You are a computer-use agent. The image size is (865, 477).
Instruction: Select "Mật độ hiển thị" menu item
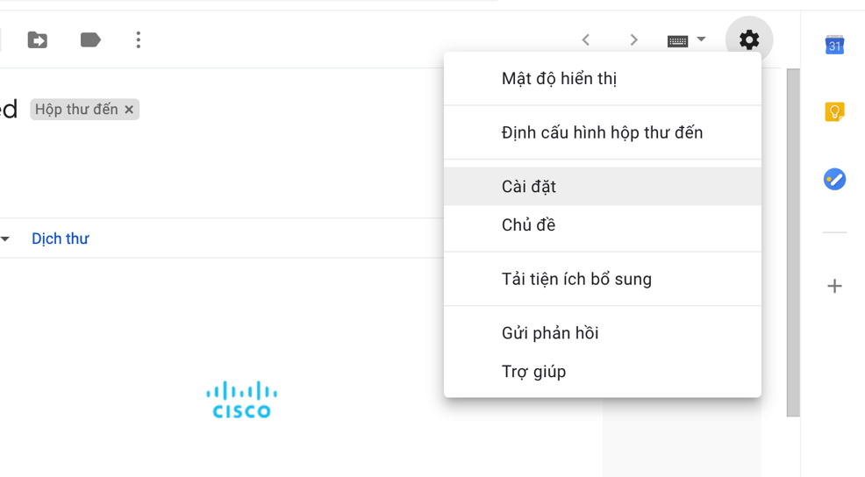point(559,79)
